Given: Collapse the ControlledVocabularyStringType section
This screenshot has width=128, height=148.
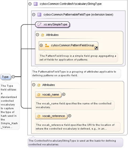Looking at the screenshot, I should tap(30, 4).
